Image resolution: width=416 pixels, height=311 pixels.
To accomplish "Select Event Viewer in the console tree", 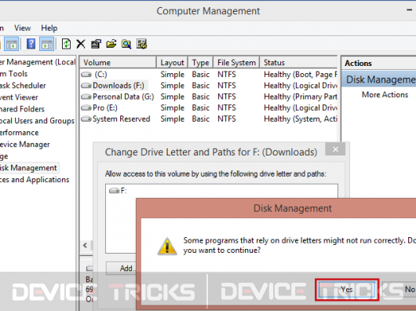I will (19, 97).
